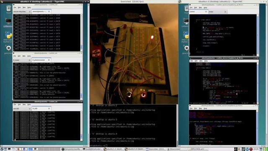The width and height of the screenshot is (268, 151).
Task: Click TigerVNC window icon of ubuntu:1 viewer
Action: coord(180,2)
